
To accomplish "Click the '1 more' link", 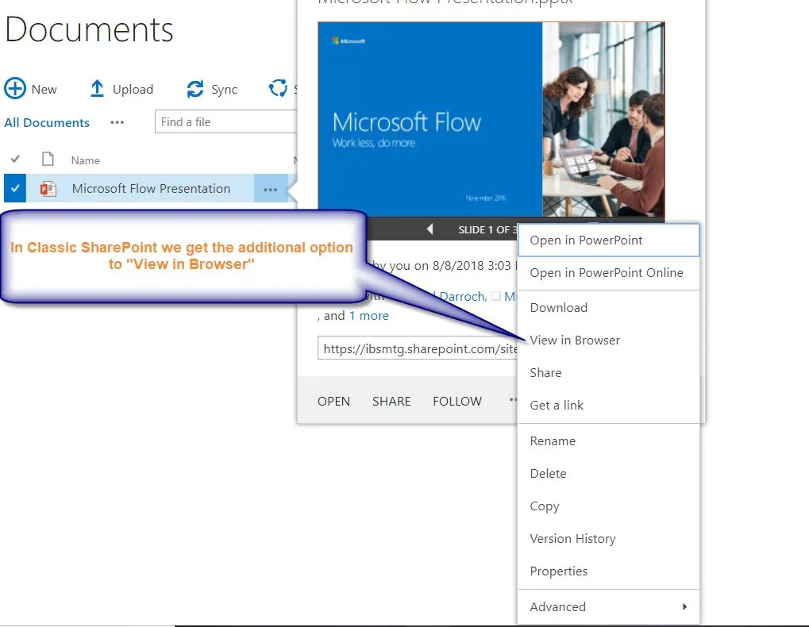I will tap(368, 315).
